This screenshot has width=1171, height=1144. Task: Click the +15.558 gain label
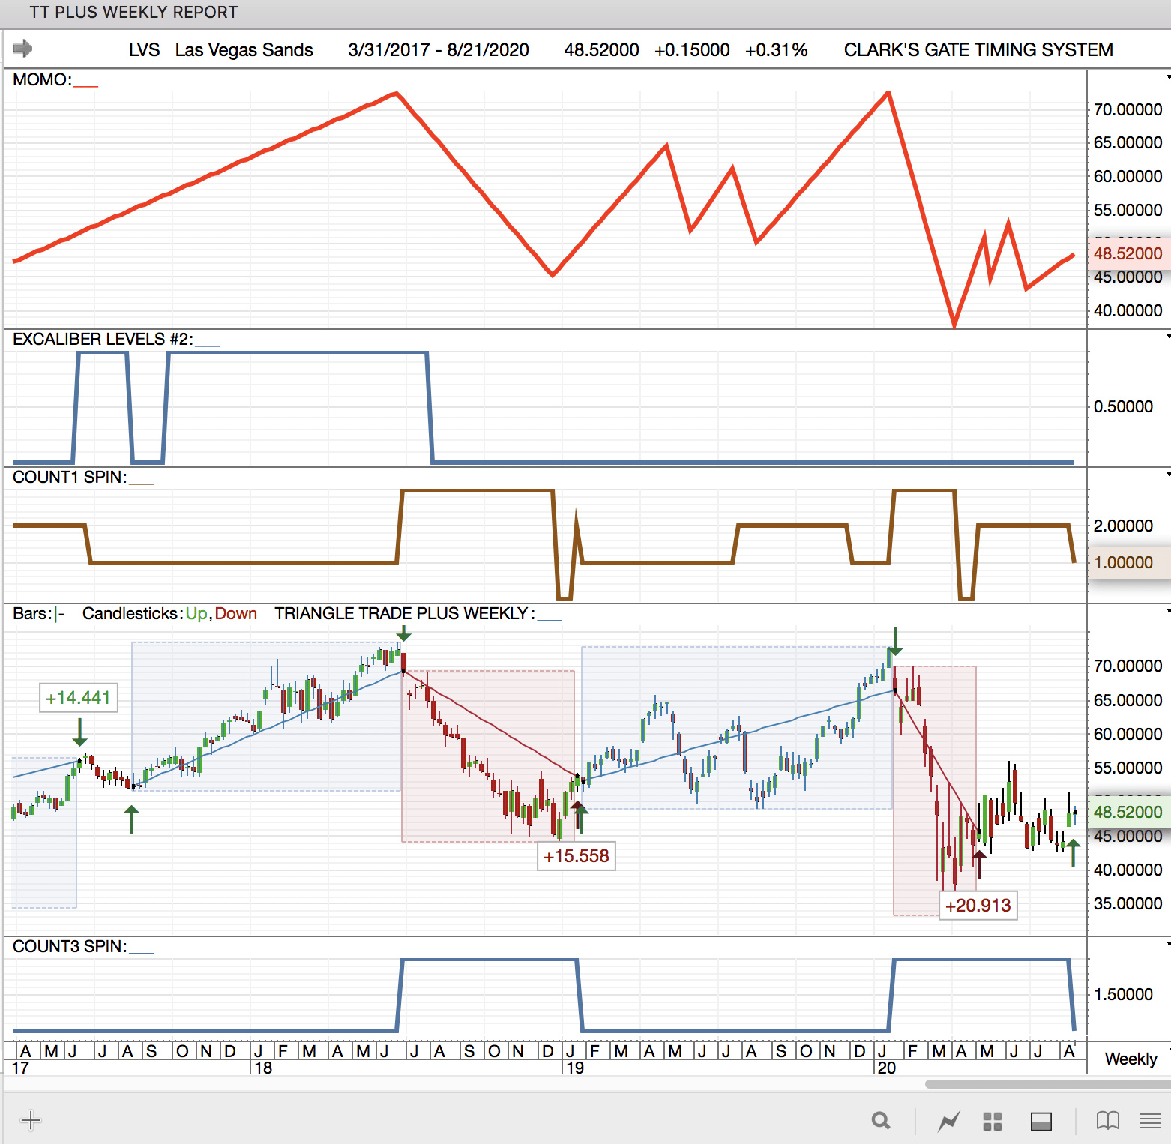tap(577, 856)
